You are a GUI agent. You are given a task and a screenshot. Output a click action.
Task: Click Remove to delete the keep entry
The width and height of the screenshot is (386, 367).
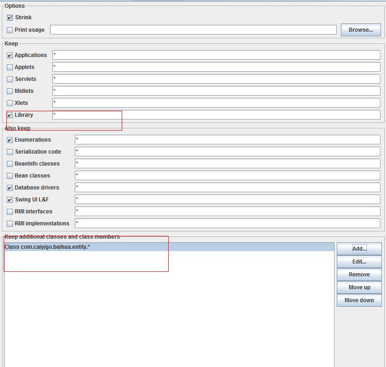point(359,275)
